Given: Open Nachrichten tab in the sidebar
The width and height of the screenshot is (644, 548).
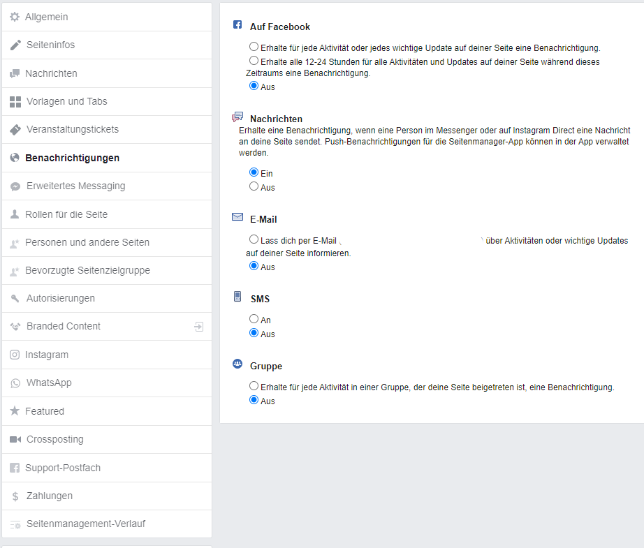Looking at the screenshot, I should pos(107,73).
